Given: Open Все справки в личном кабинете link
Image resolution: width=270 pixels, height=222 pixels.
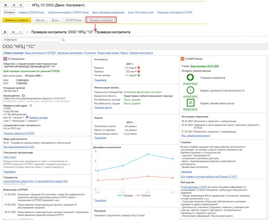Looking at the screenshot, I should click(x=209, y=176).
